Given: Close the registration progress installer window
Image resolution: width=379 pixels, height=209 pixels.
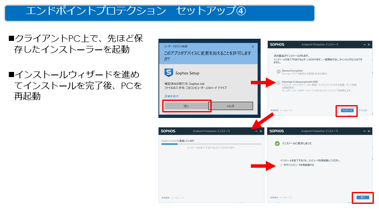Looking at the screenshot, I should pos(261,131).
